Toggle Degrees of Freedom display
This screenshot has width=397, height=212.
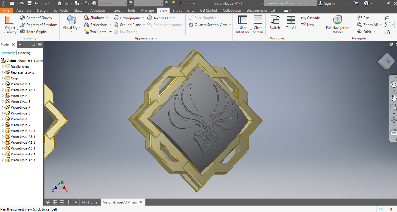point(39,25)
